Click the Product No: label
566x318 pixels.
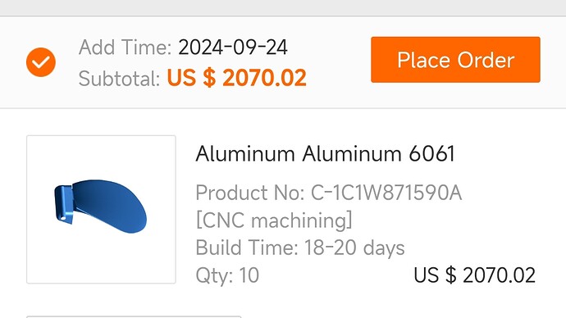click(x=250, y=193)
